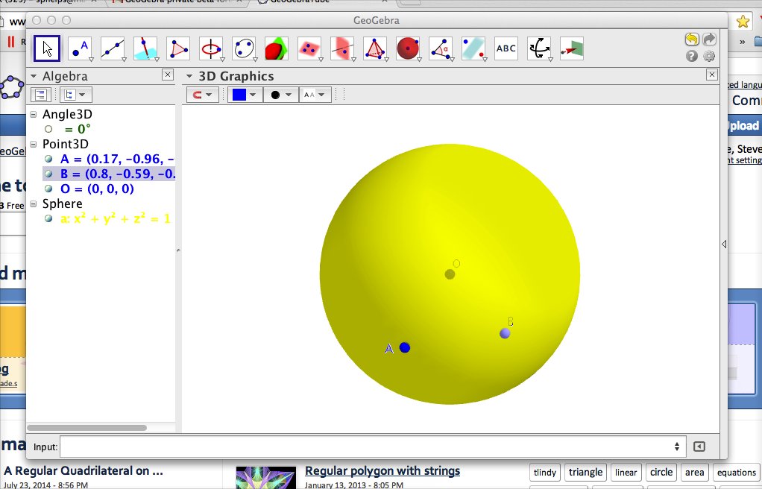Open 'A Regular Quadrilateral on ...' link in browser
Screen dimensions: 762x489
point(84,471)
